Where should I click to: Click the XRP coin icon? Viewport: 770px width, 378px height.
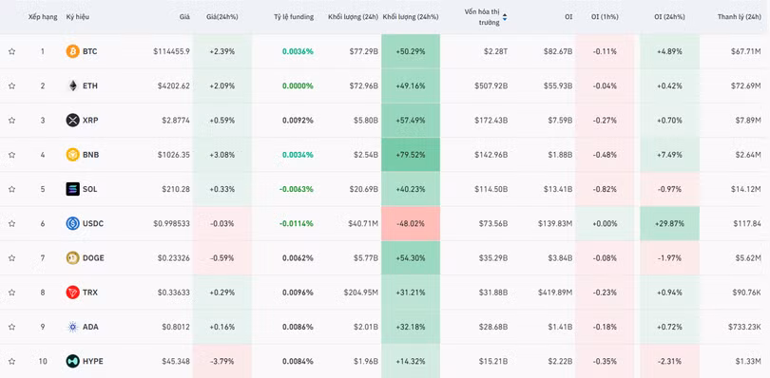(72, 121)
